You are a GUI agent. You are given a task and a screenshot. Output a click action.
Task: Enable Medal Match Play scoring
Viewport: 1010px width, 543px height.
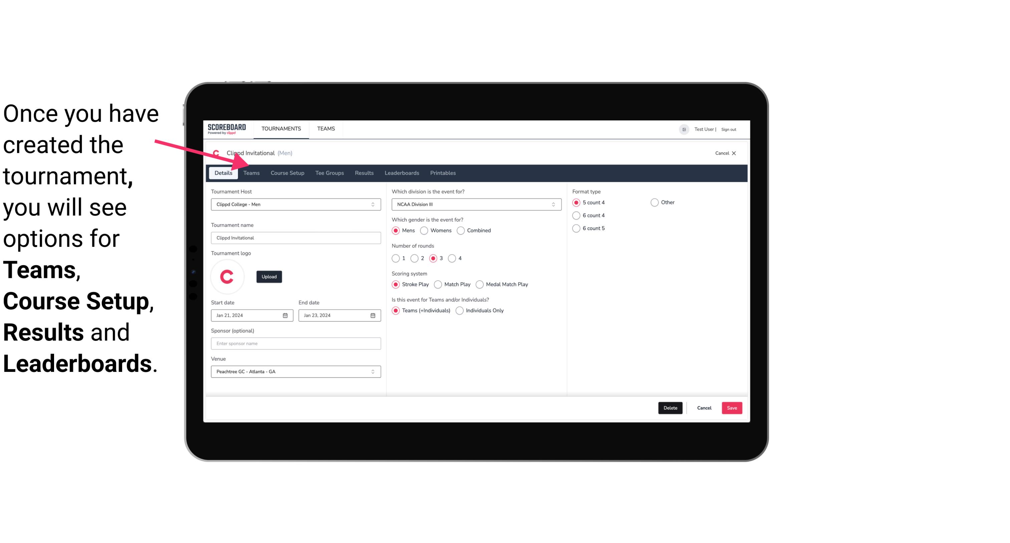[480, 284]
